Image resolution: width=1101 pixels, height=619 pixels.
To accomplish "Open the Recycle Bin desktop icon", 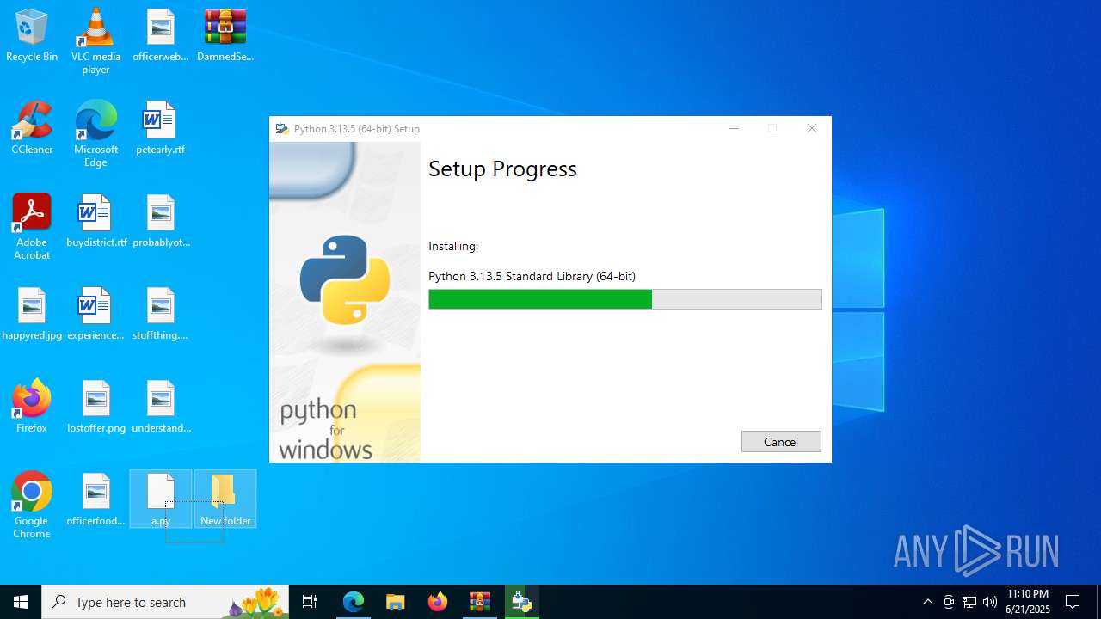I will point(32,36).
